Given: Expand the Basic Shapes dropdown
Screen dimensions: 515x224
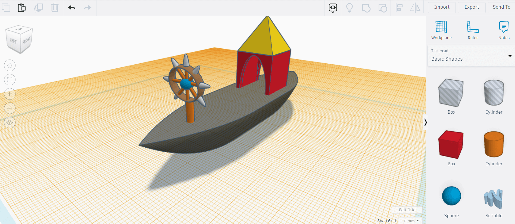Looking at the screenshot, I should click(x=510, y=56).
